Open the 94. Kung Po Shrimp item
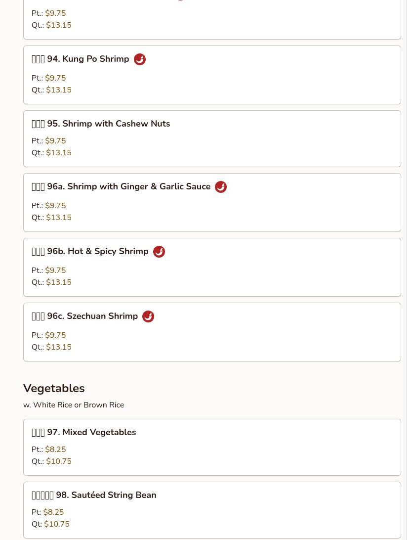Image resolution: width=417 pixels, height=540 pixels. click(212, 75)
